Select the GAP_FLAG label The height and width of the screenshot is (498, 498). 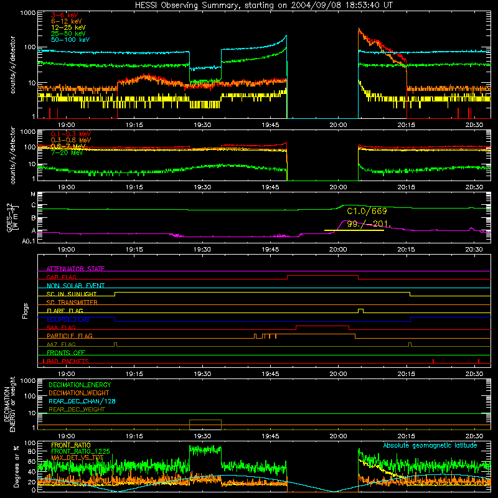(61, 277)
